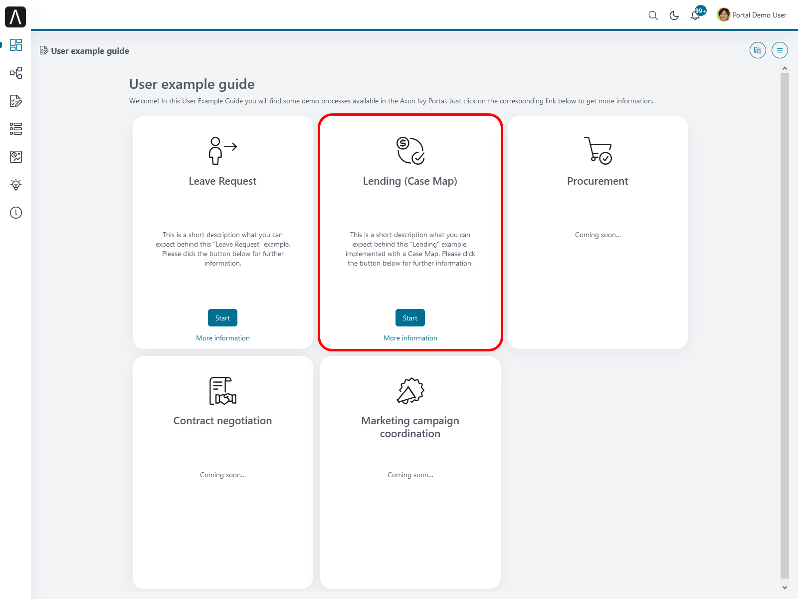Open More information for Leave Request
Image resolution: width=798 pixels, height=599 pixels.
coord(222,338)
